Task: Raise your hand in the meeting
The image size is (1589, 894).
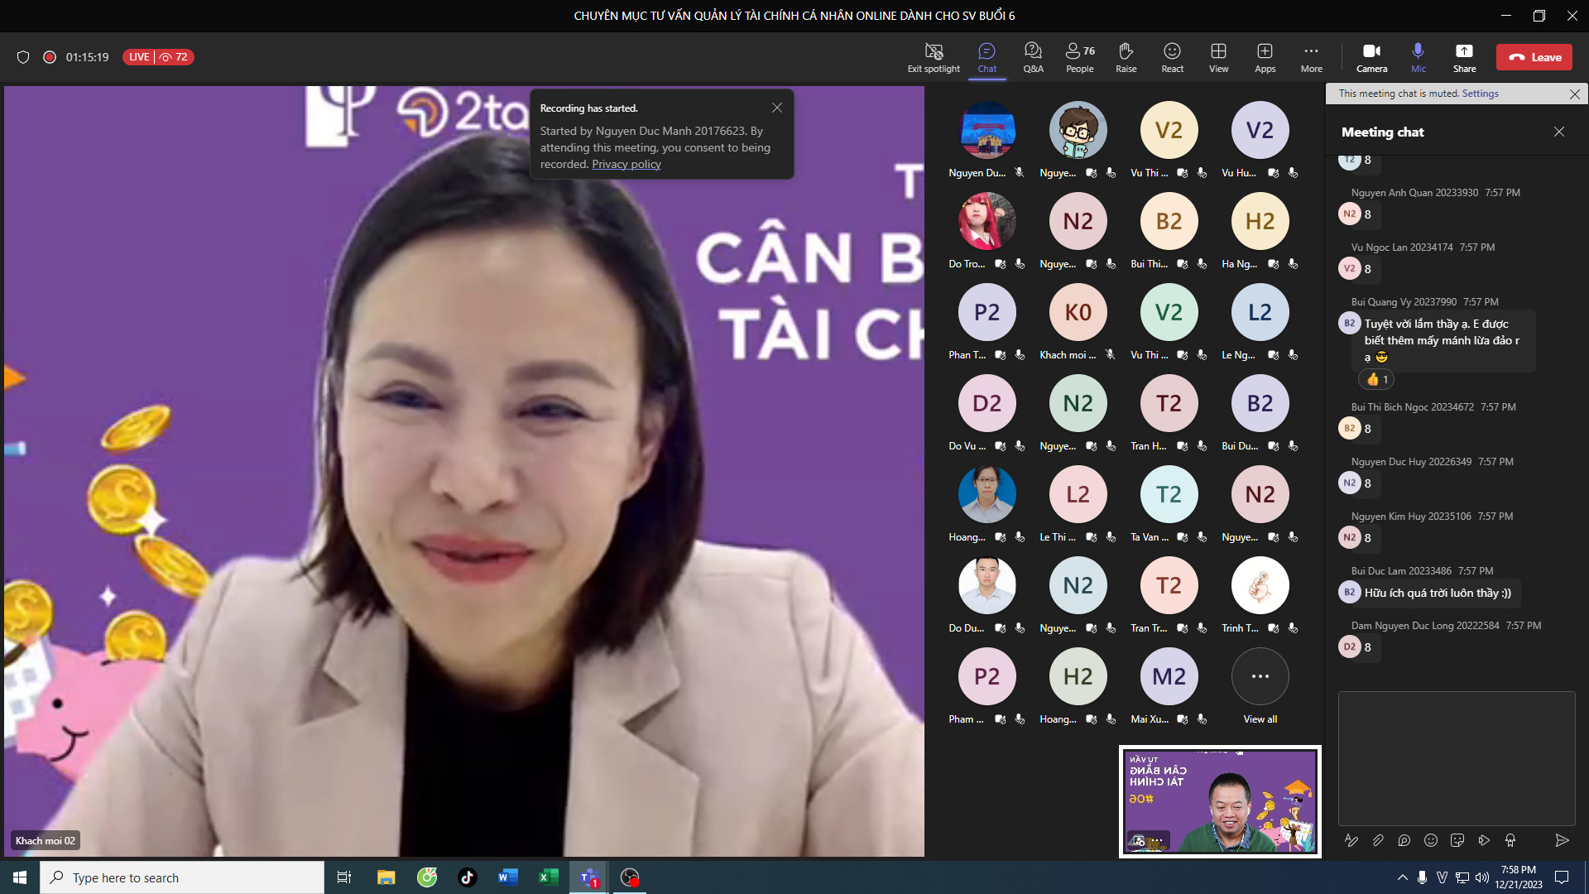Action: coord(1126,57)
